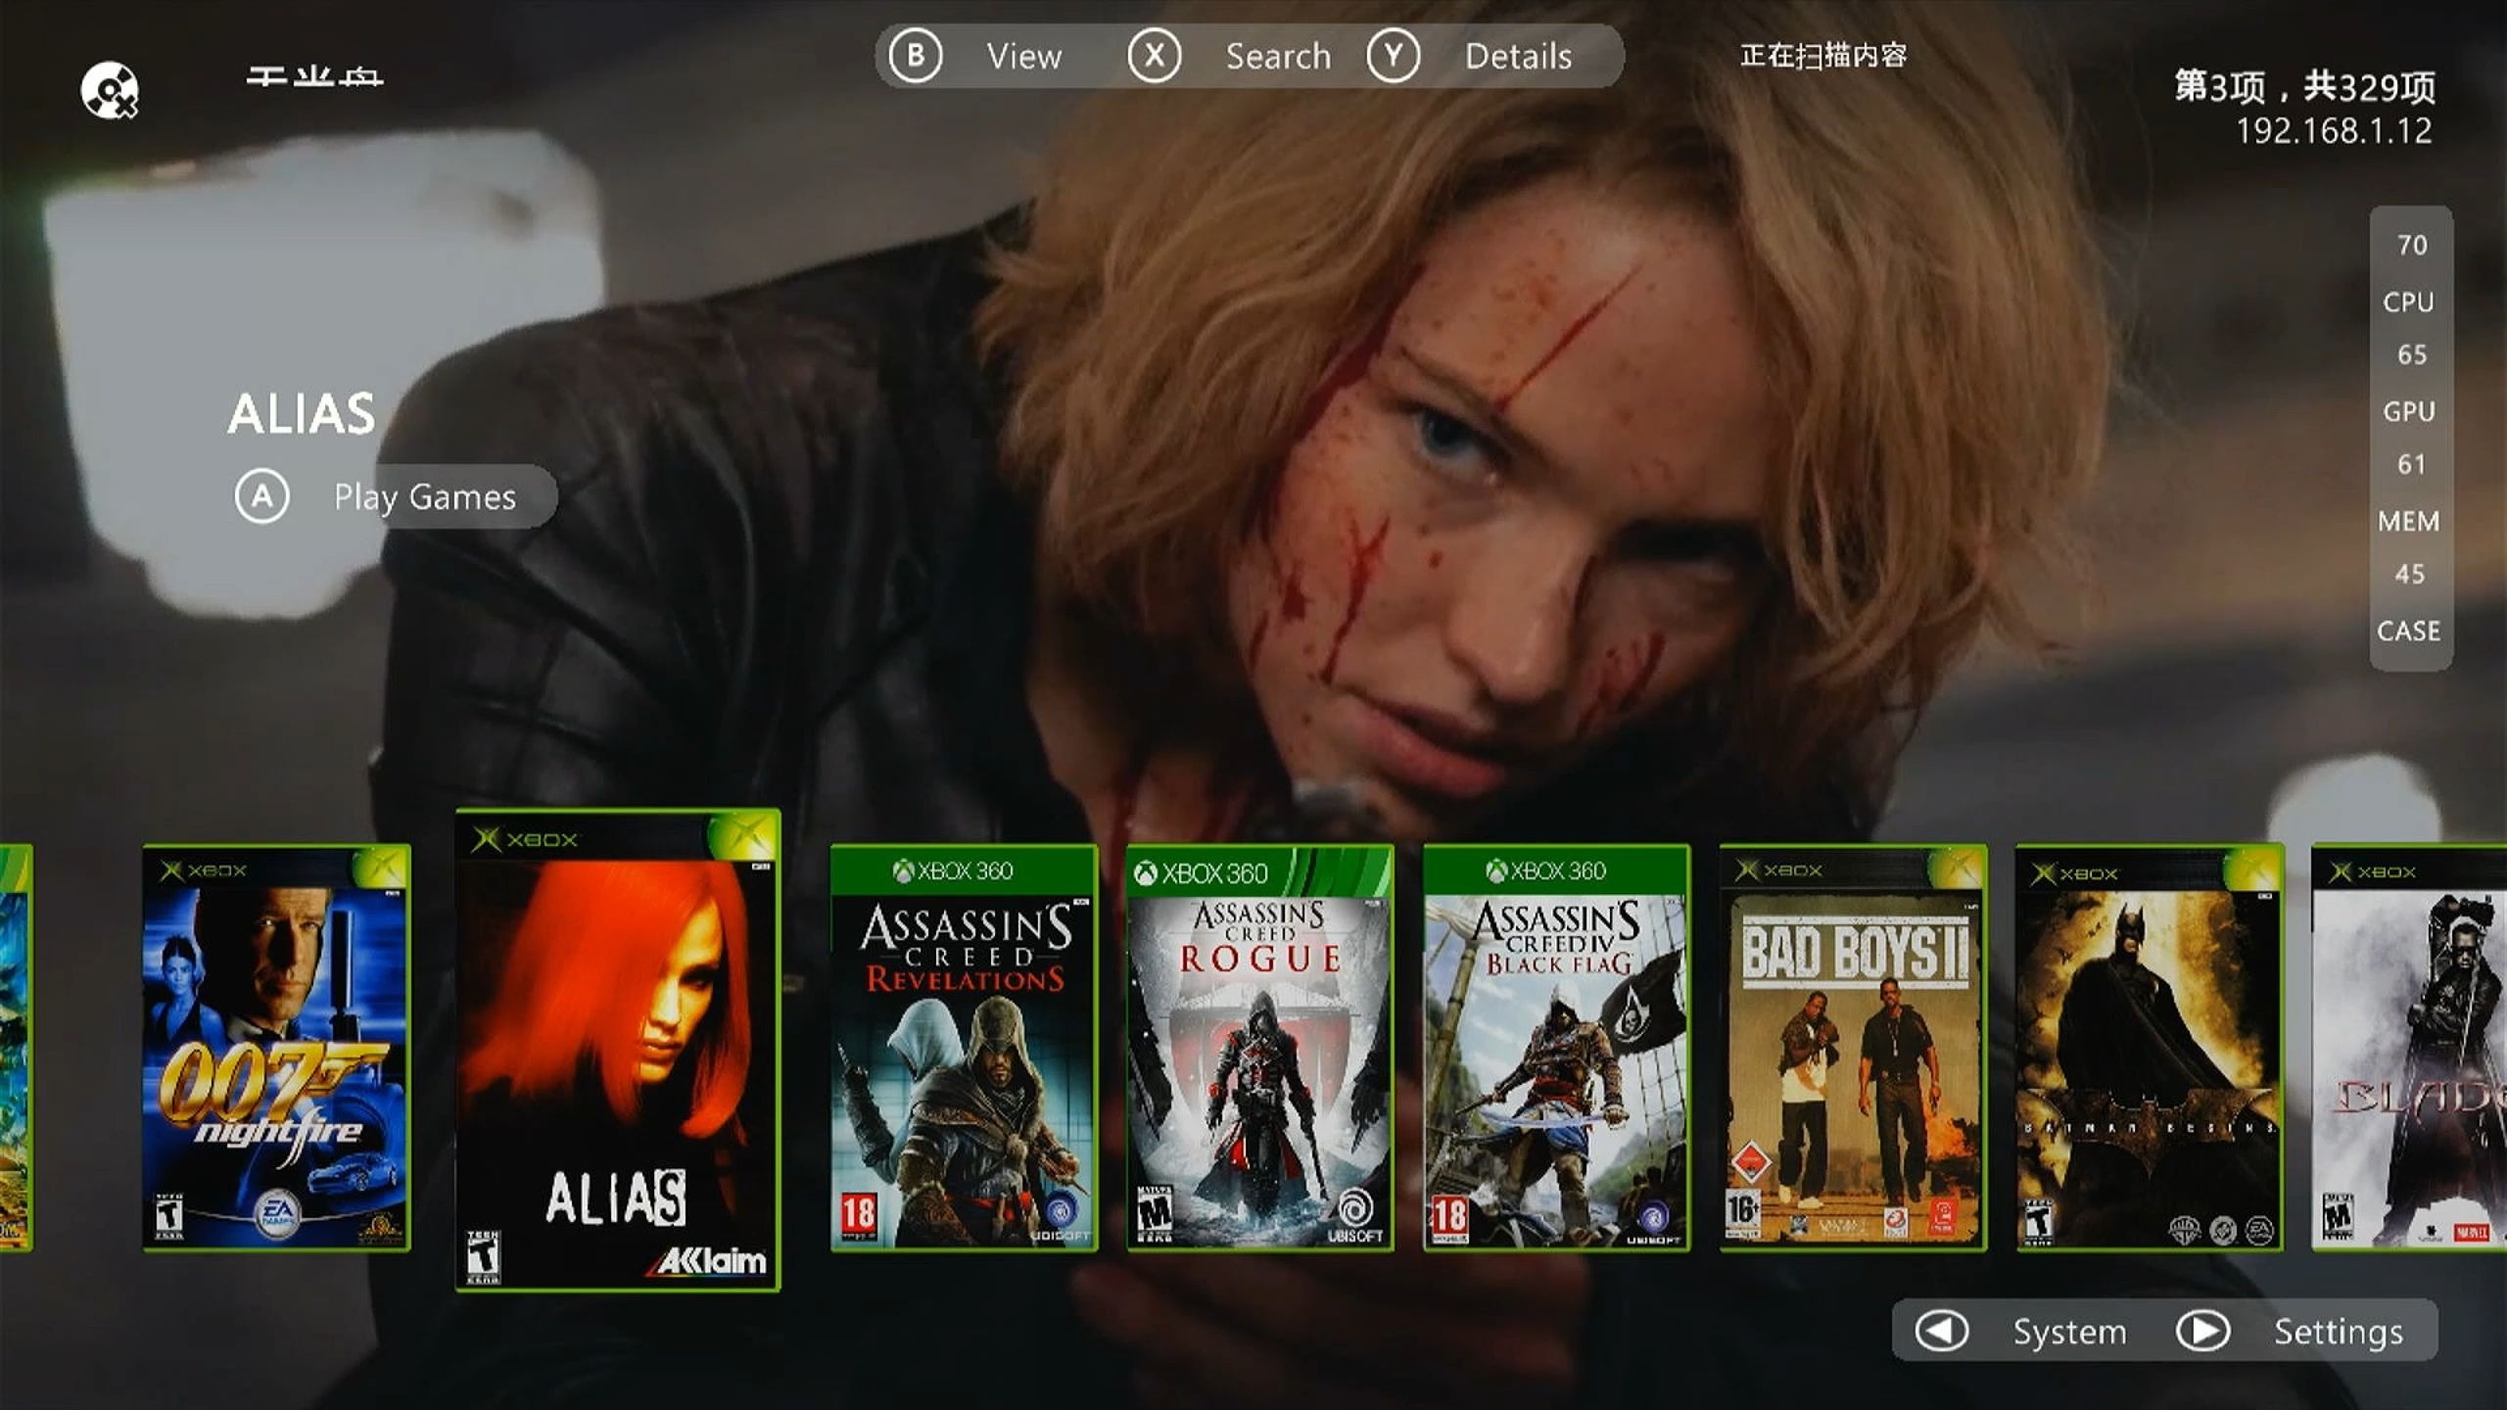Click the CPU temperature readout panel
2507x1410 pixels.
point(2409,274)
